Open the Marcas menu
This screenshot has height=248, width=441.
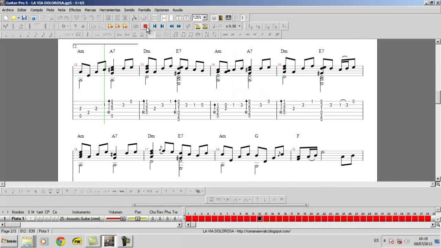pyautogui.click(x=90, y=10)
